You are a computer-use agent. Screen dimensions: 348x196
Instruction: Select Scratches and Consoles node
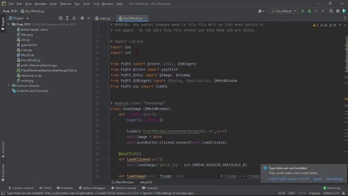pyautogui.click(x=32, y=91)
